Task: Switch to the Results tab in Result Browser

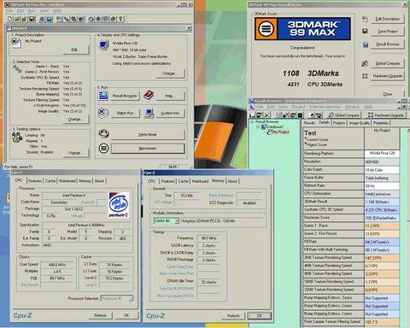Action: tap(309, 123)
